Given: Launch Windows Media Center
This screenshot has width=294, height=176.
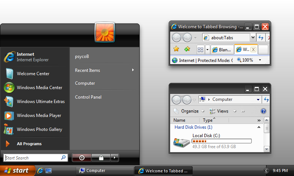Looking at the screenshot, I should [35, 88].
